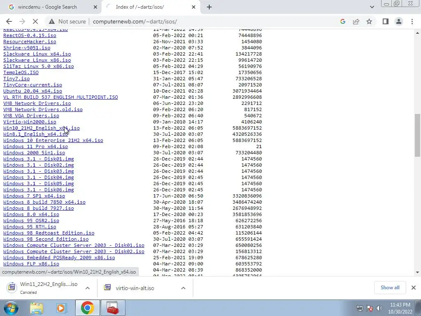The width and height of the screenshot is (421, 316).
Task: Click the network tray icon
Action: click(359, 308)
